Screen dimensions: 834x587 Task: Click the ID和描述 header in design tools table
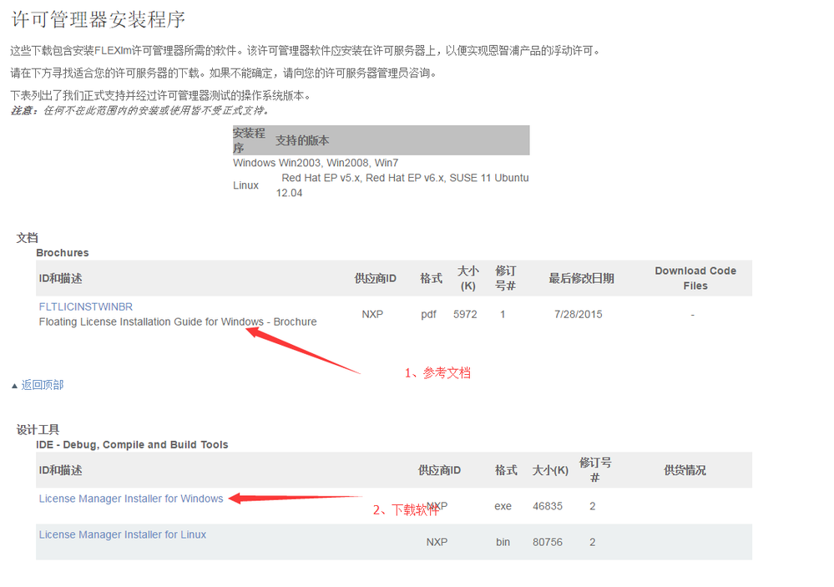point(61,470)
